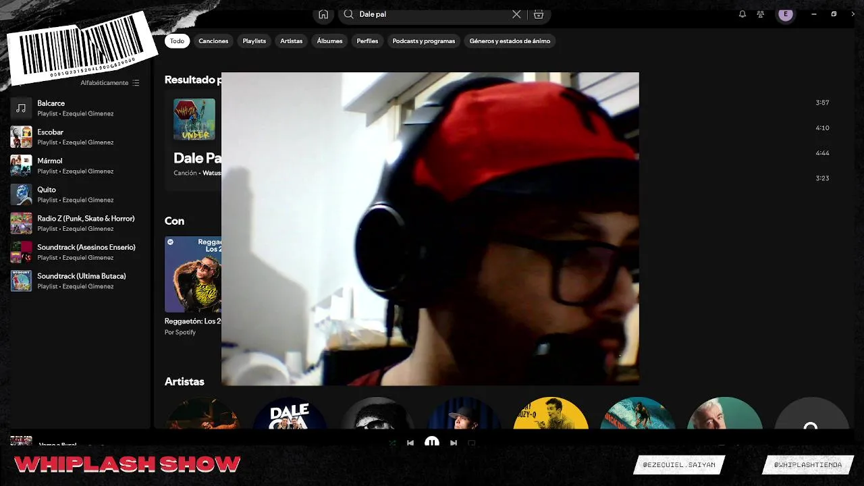Filter by Géneros y estados de ánimo
864x486 pixels.
coord(510,41)
